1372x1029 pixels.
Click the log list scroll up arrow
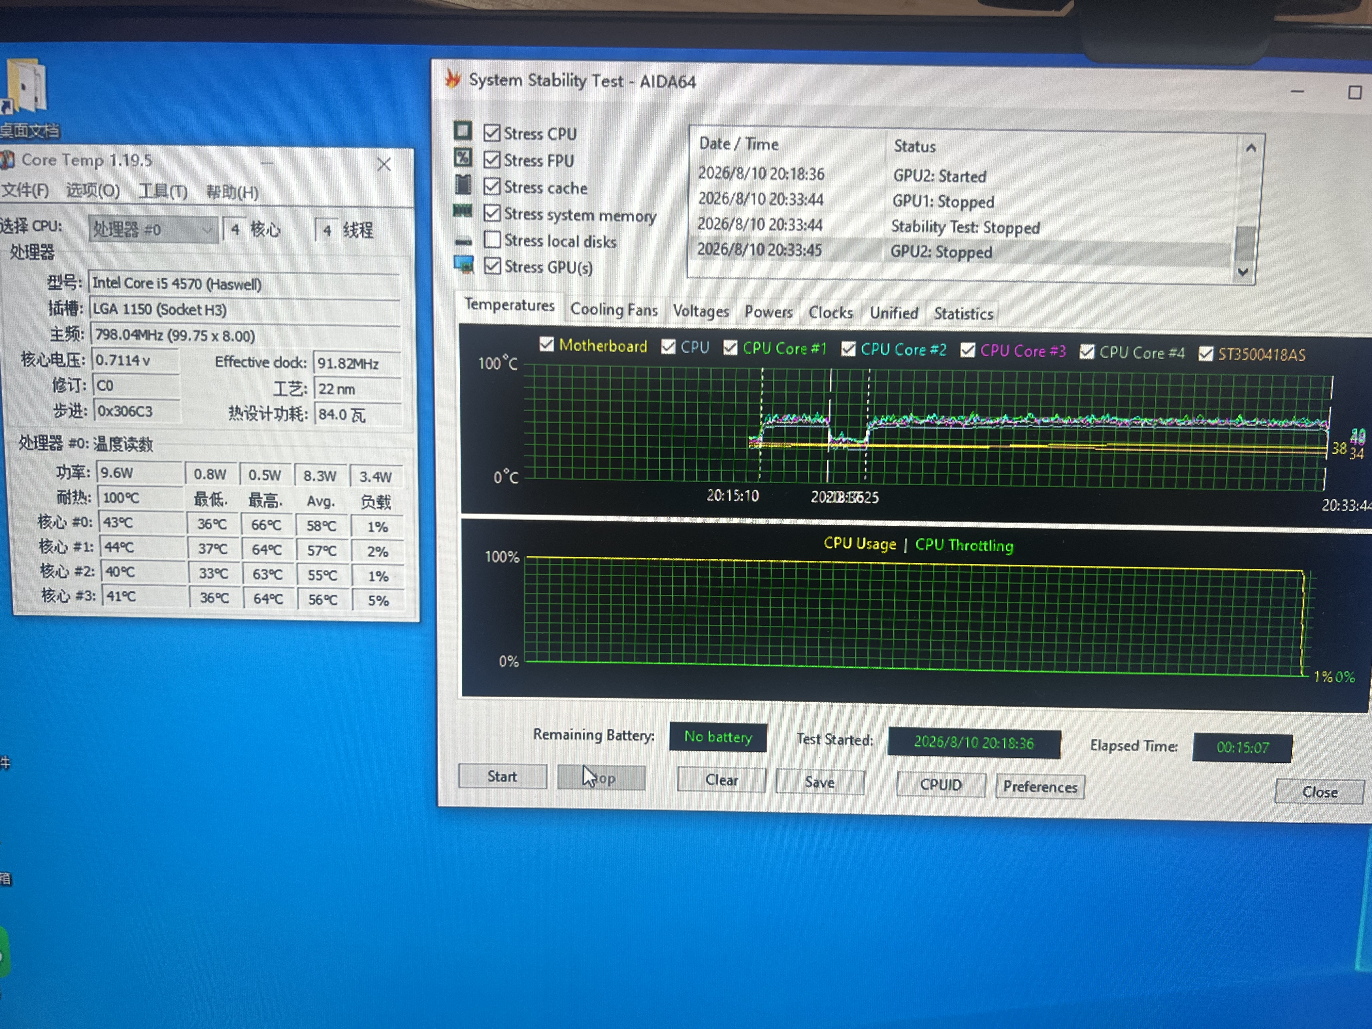[x=1251, y=148]
